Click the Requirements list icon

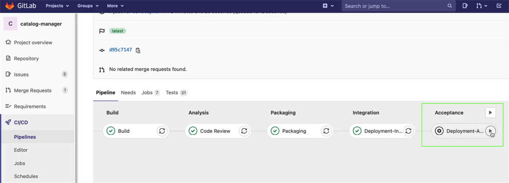pos(8,107)
